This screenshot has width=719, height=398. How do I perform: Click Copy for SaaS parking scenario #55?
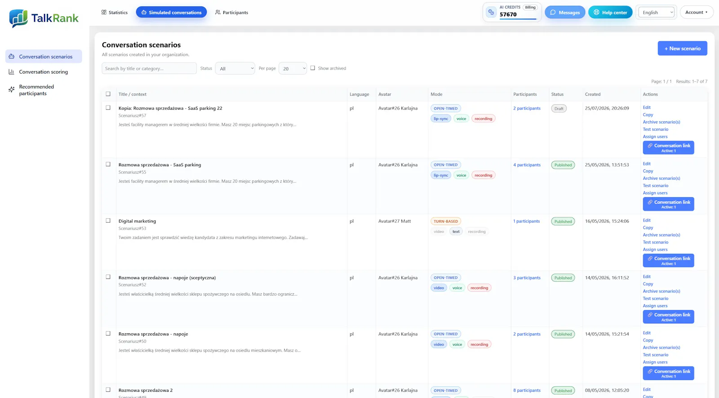click(648, 171)
